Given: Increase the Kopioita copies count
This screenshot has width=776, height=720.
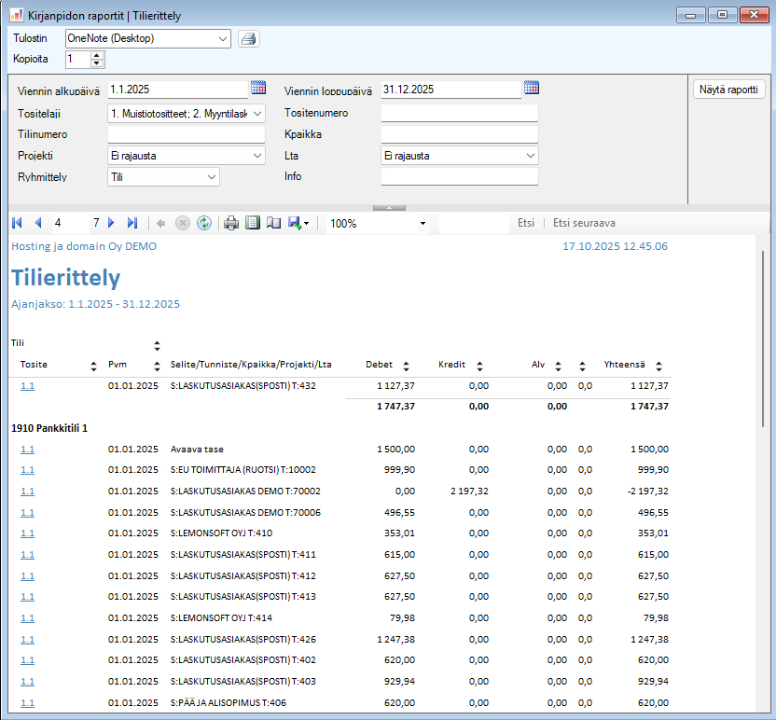Looking at the screenshot, I should [x=98, y=55].
